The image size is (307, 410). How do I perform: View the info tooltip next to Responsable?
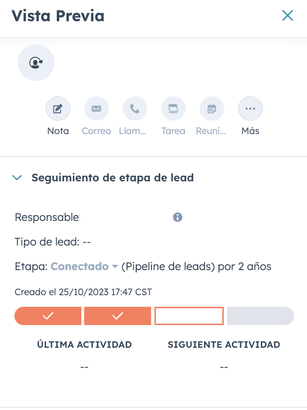[177, 217]
